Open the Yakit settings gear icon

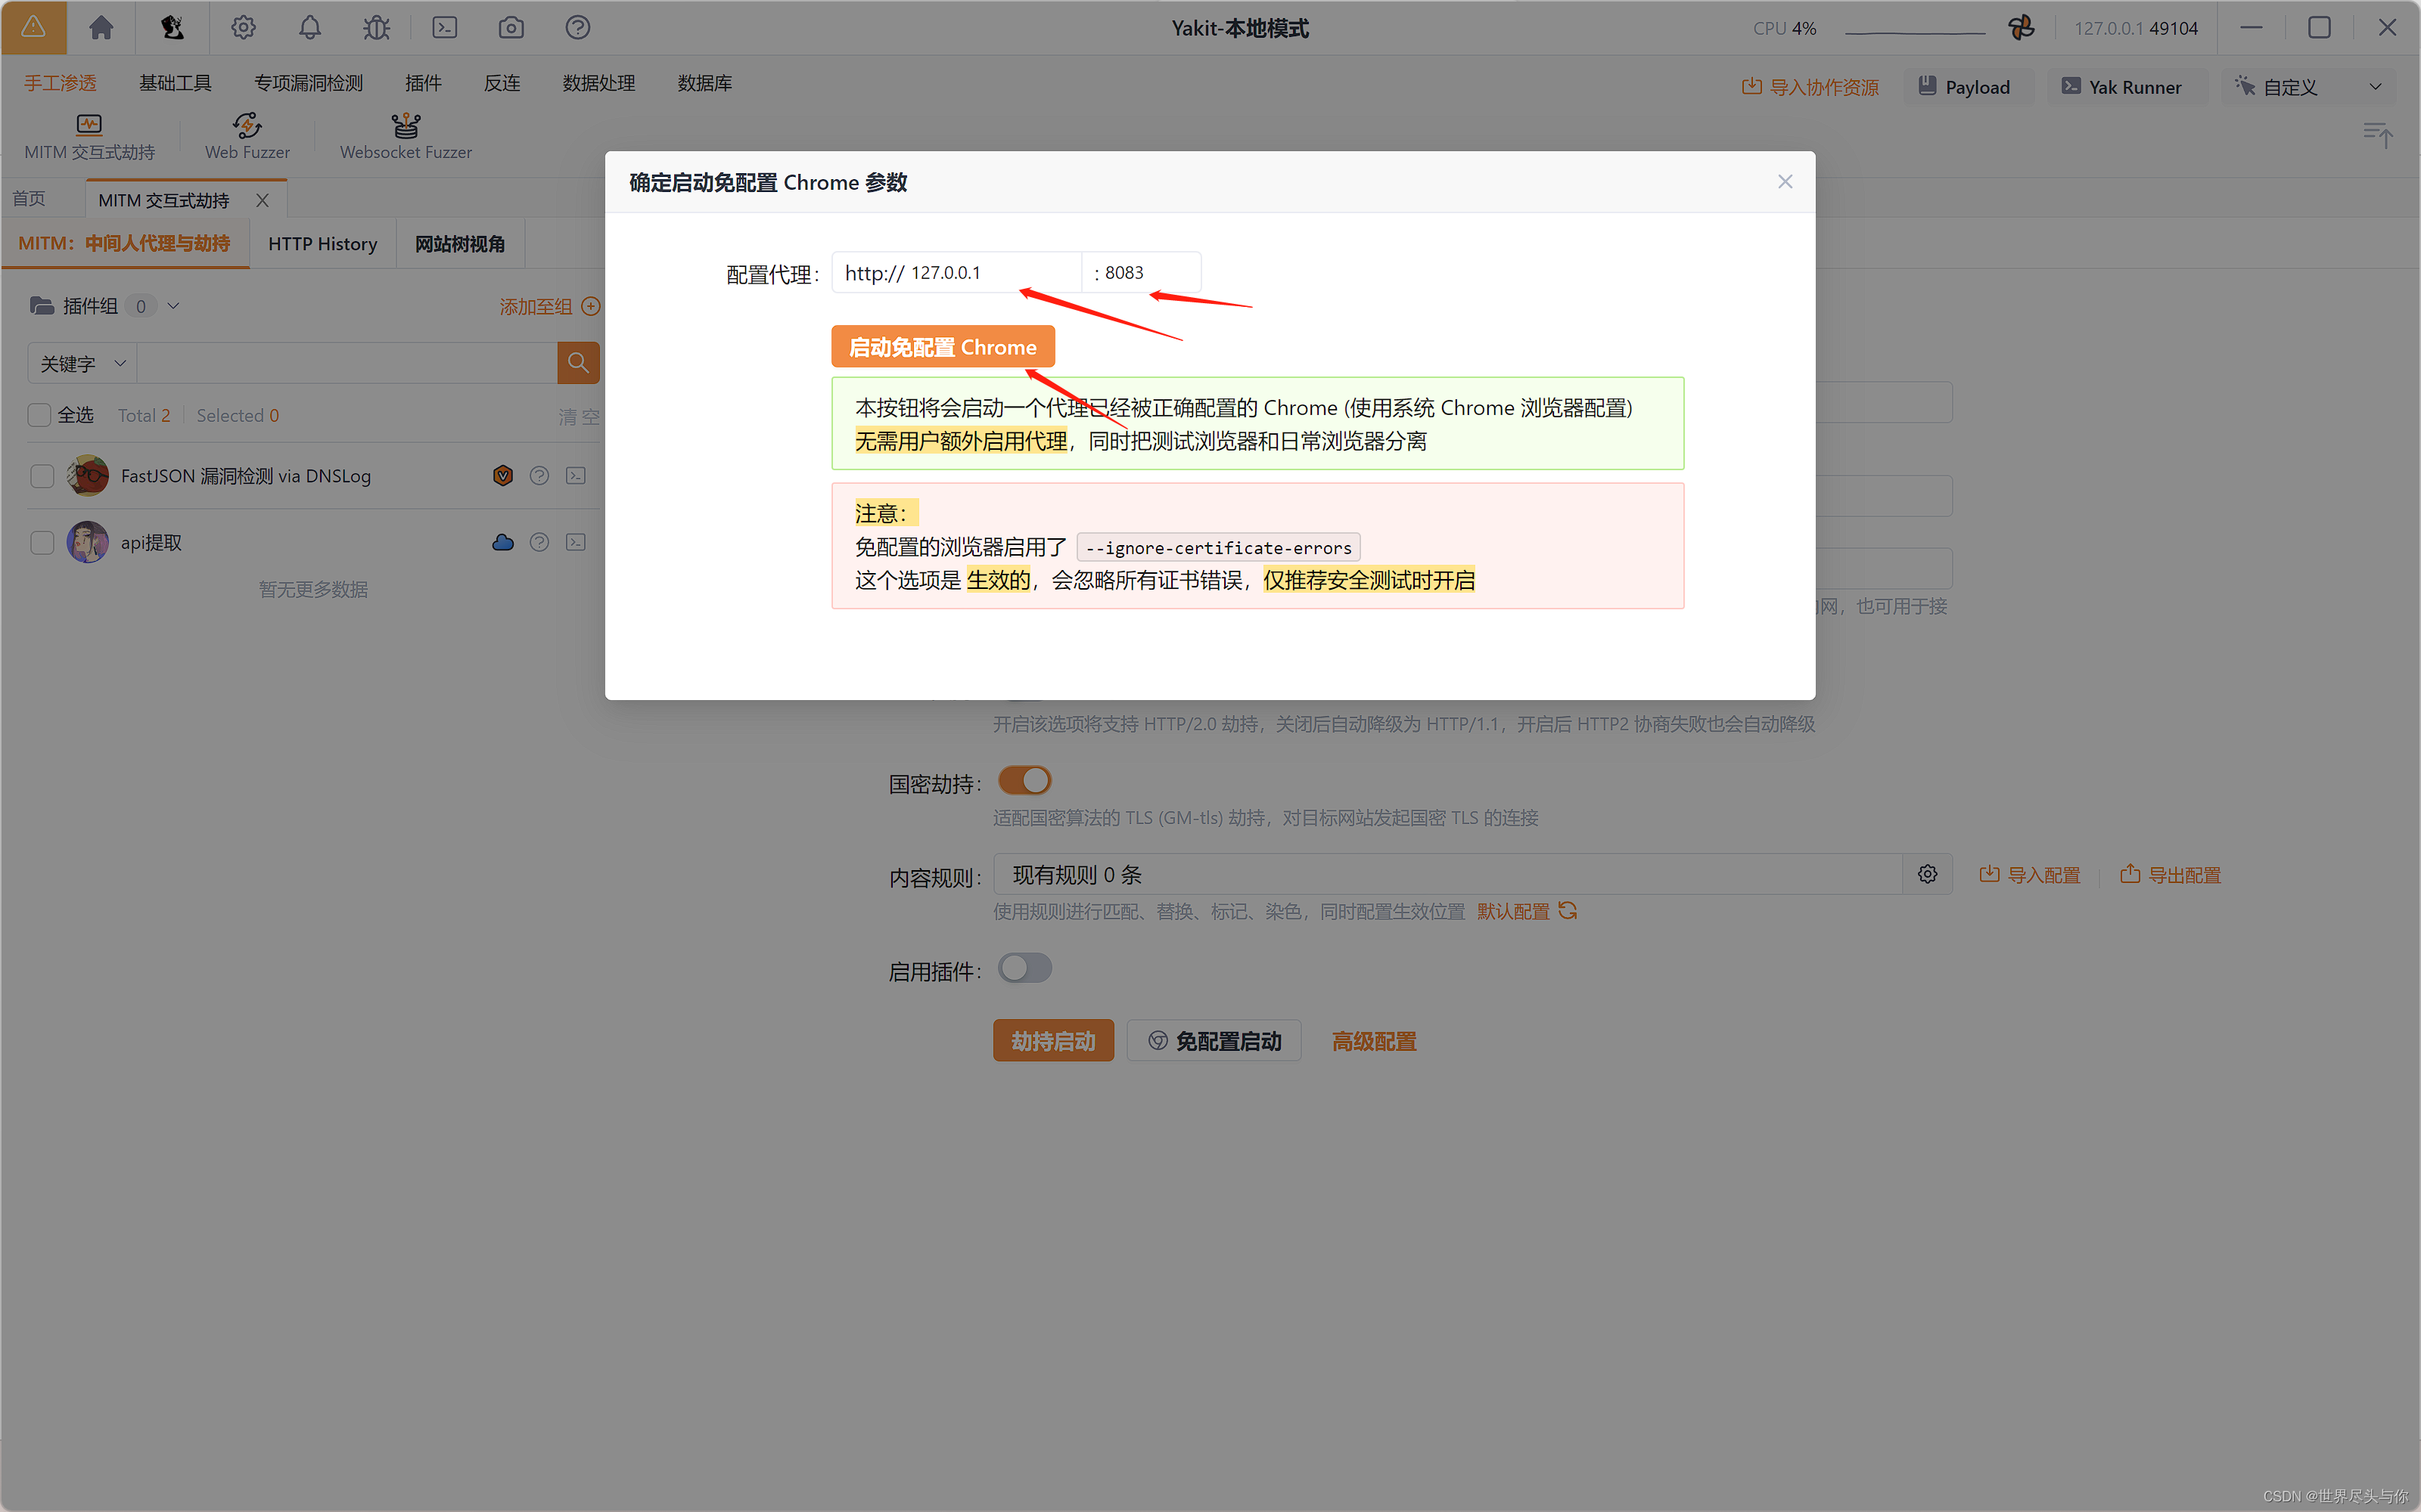(243, 27)
